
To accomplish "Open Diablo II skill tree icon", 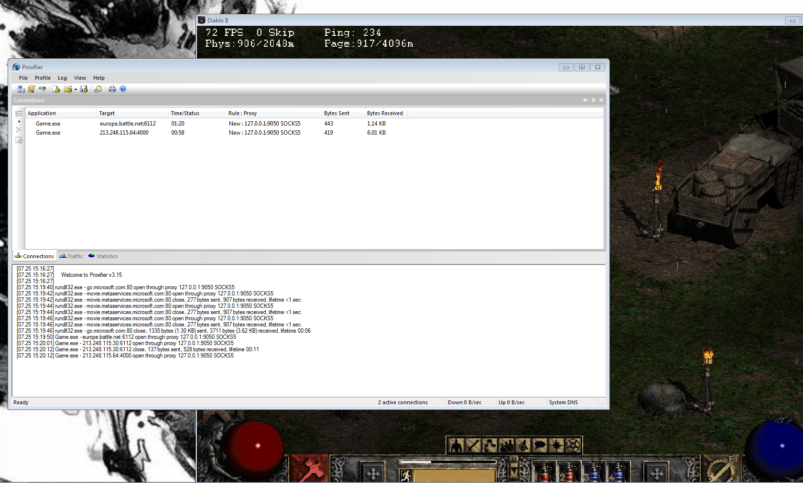I will coord(489,446).
